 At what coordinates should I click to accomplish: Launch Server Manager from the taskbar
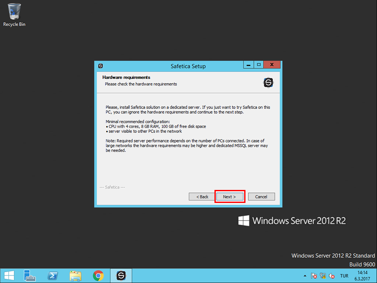point(30,276)
